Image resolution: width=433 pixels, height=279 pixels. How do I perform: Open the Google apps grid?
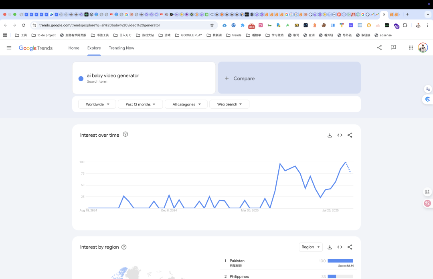(x=411, y=48)
